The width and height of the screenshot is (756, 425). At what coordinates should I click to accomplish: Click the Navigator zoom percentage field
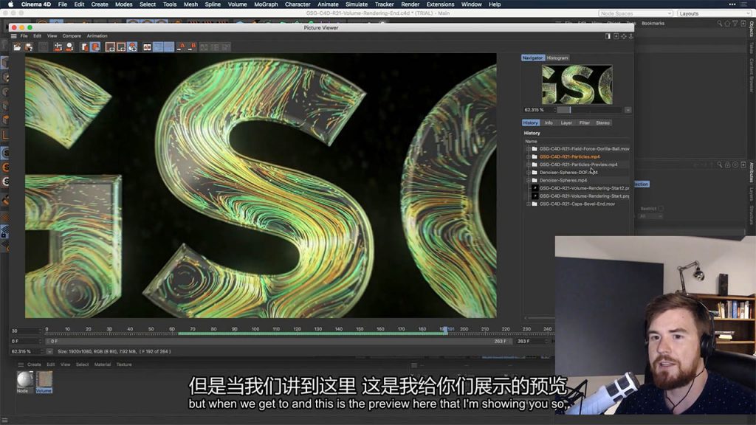pos(538,110)
